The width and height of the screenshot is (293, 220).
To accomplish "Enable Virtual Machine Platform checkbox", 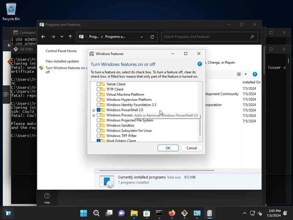I will pyautogui.click(x=98, y=95).
